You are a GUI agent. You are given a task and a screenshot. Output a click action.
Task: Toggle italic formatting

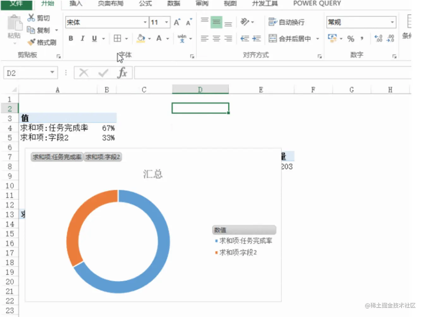click(82, 39)
